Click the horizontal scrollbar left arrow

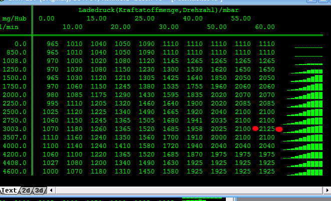pos(51,190)
